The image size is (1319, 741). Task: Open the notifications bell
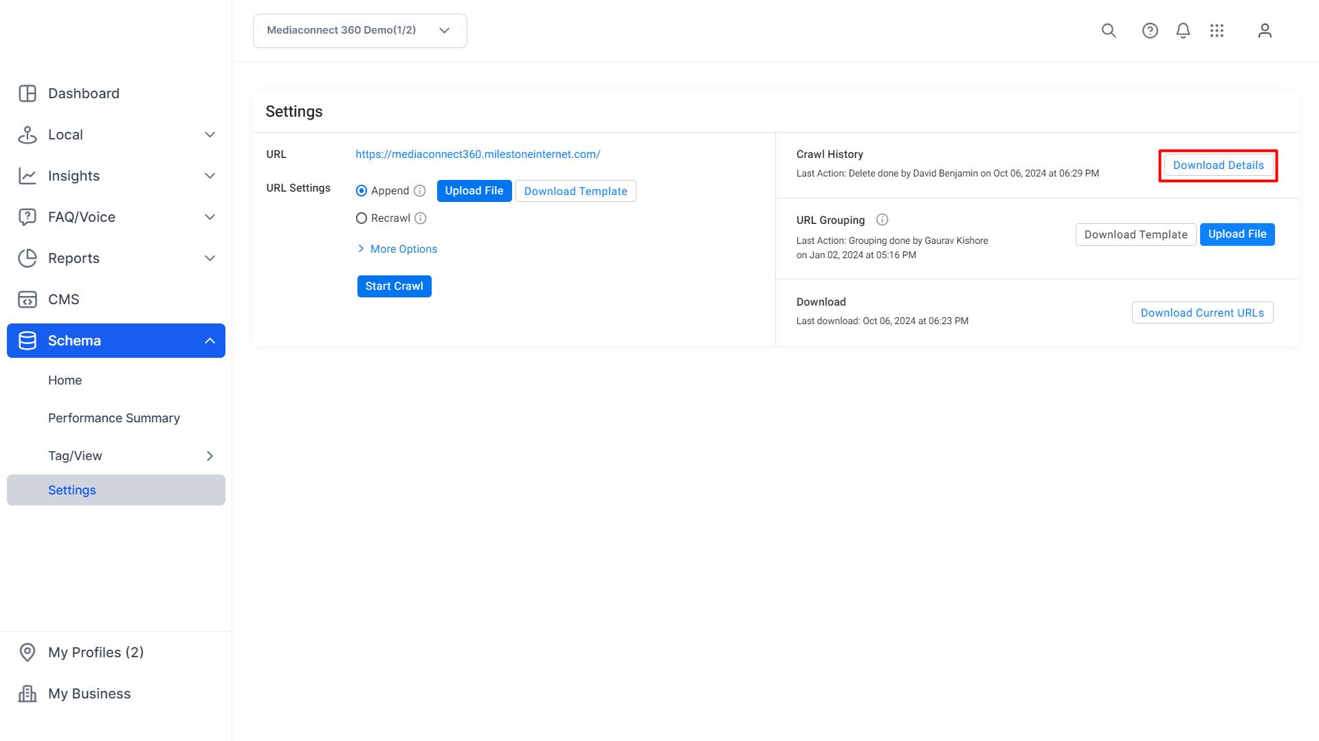tap(1183, 31)
